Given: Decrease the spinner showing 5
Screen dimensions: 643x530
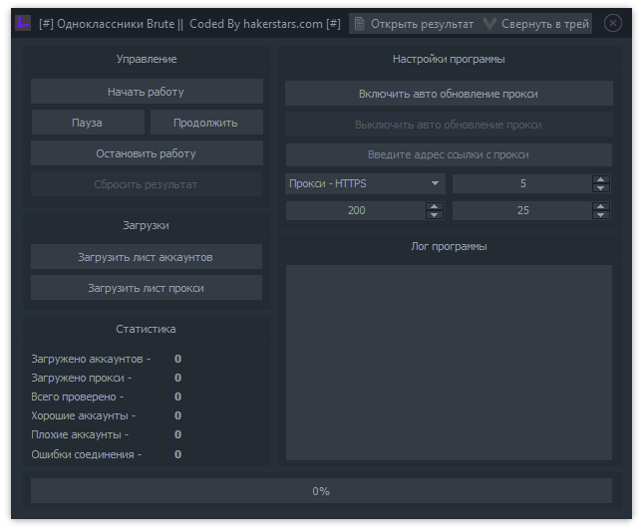Looking at the screenshot, I should (x=600, y=188).
